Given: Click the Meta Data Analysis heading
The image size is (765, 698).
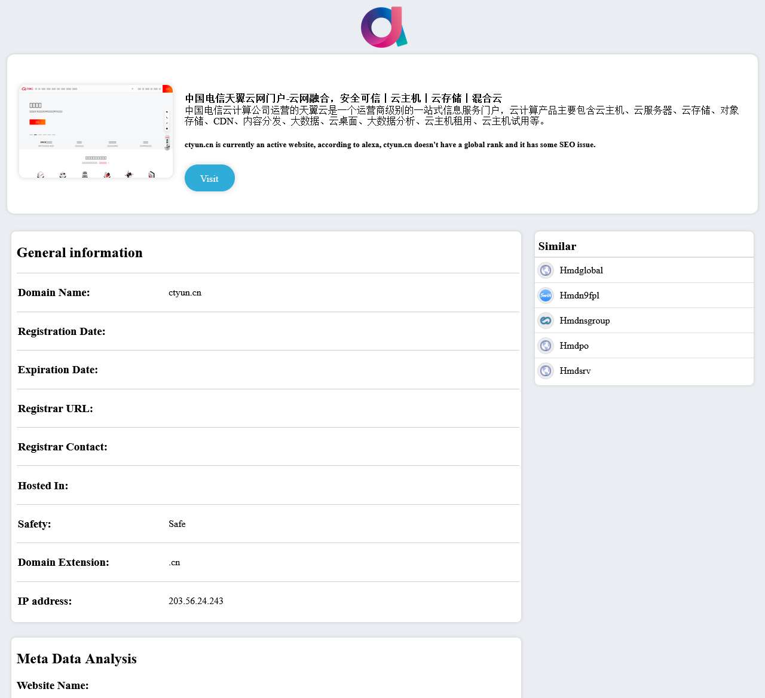Looking at the screenshot, I should tap(76, 659).
